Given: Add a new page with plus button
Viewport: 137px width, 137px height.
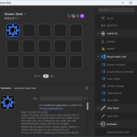Looking at the screenshot, I should point(52,76).
